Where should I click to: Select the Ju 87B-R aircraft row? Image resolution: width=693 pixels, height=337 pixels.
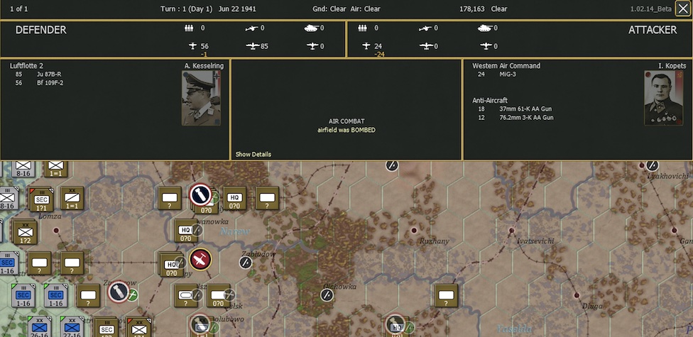[38, 74]
